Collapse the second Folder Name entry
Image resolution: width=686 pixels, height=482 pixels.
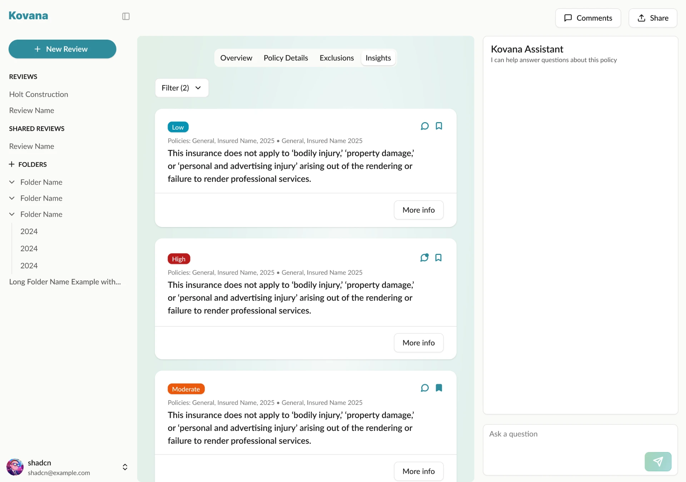12,198
